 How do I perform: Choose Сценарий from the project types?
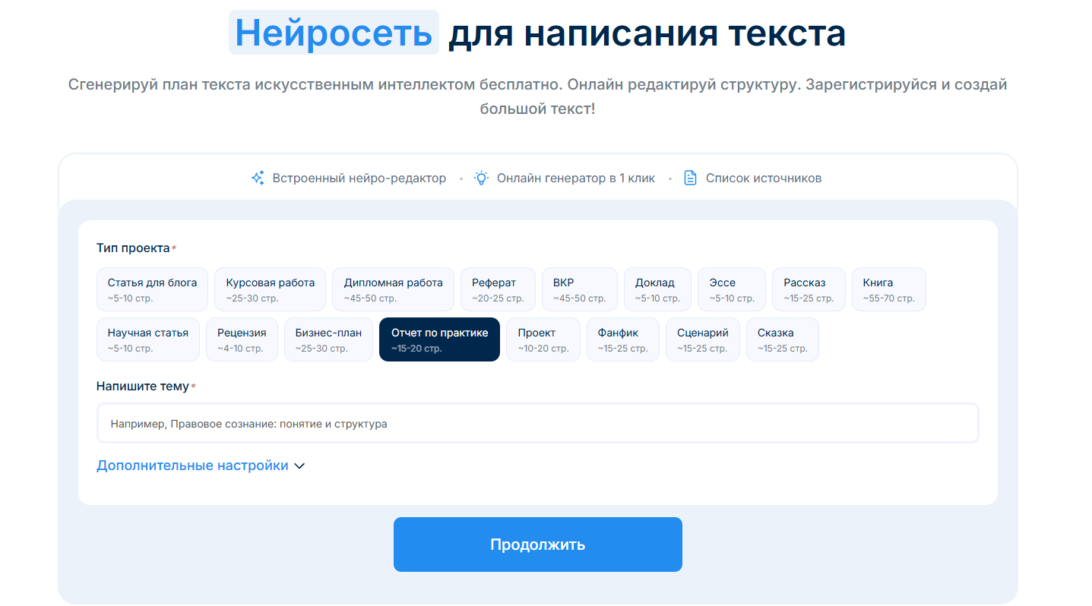pos(702,339)
